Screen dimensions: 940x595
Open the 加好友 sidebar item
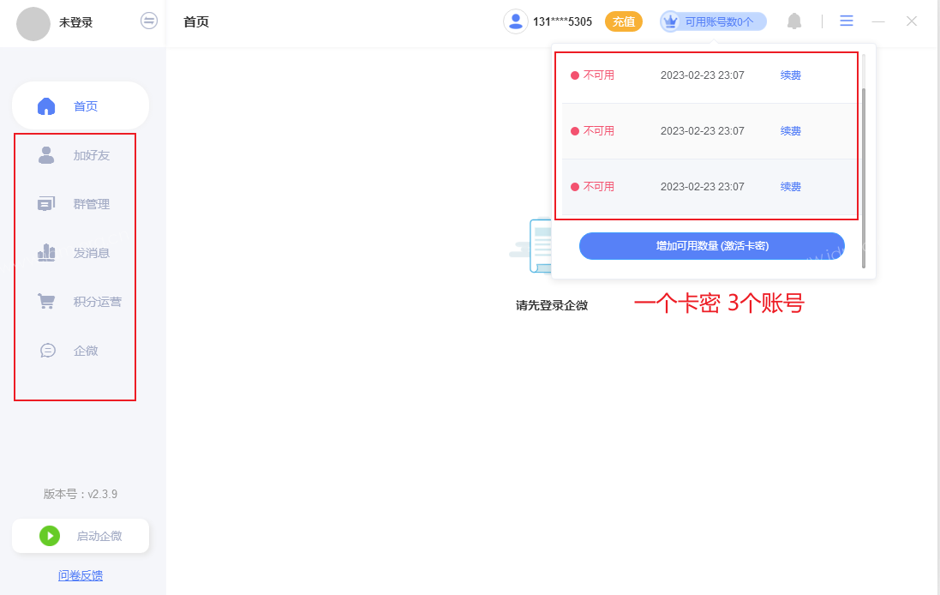81,155
